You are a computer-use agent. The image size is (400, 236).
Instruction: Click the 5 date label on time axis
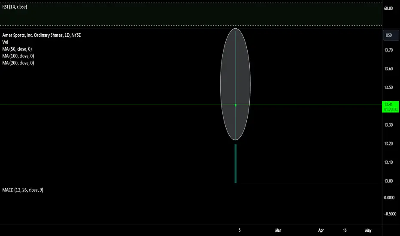239,230
